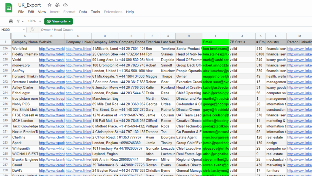Image resolution: width=312 pixels, height=176 pixels.
Task: Select the phone cell 01353 777767
Action: [x=131, y=137]
